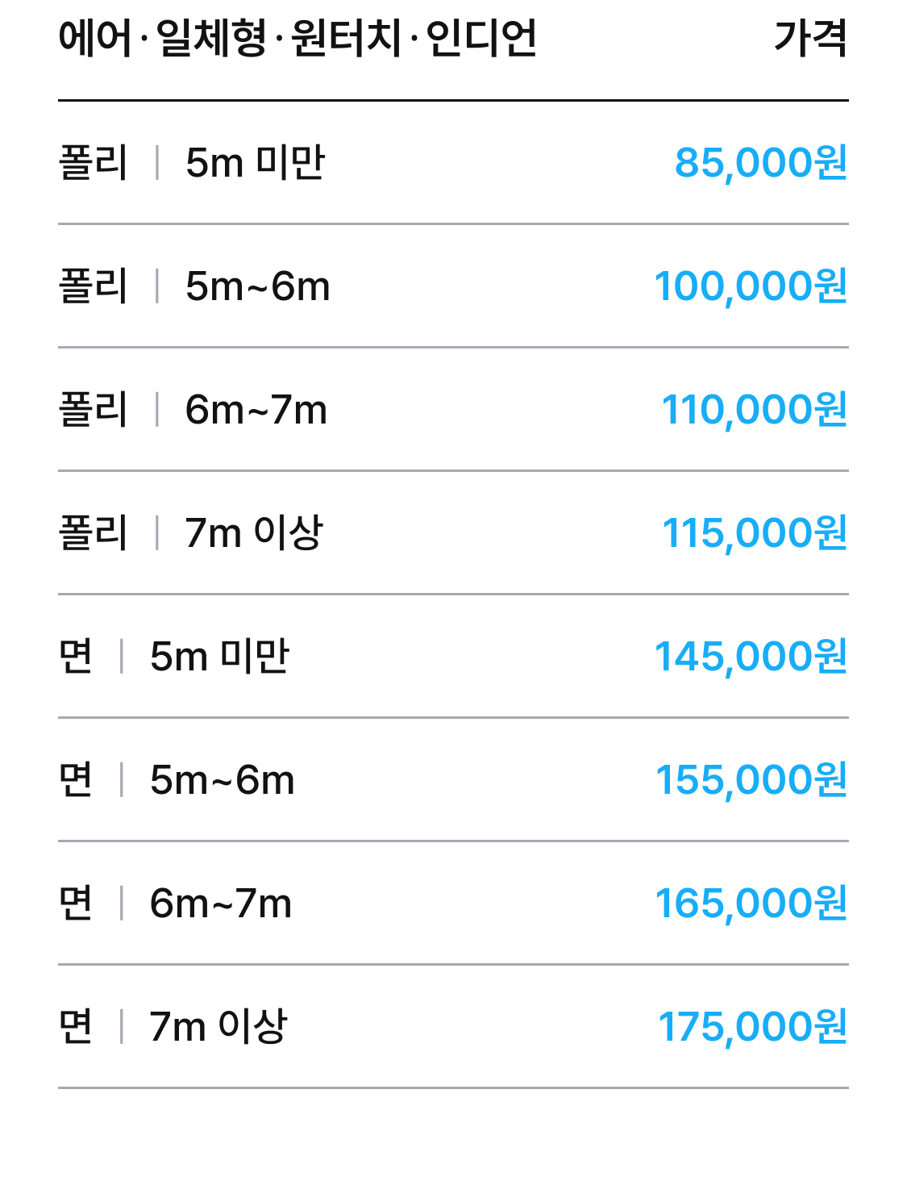Click the 면 label beside 175,000원
This screenshot has width=907, height=1198.
click(76, 1027)
